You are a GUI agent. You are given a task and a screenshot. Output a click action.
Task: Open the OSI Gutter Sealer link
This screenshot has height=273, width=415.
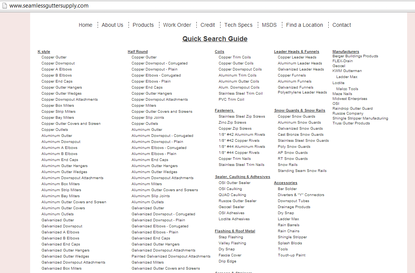[234, 183]
